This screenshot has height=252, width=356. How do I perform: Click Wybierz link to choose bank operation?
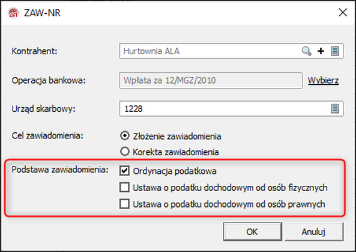[x=324, y=81]
